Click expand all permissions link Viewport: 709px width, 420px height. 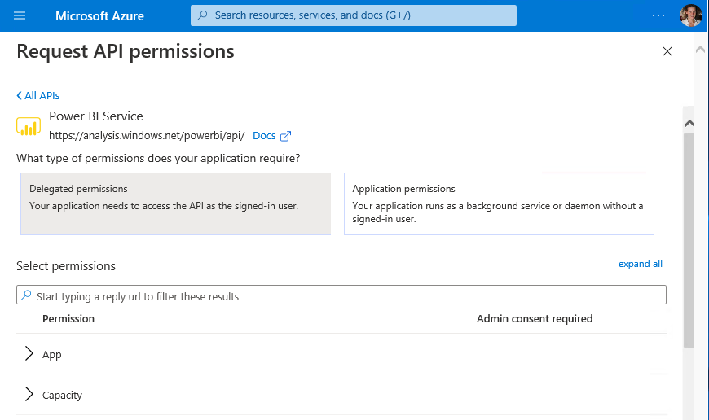tap(640, 264)
